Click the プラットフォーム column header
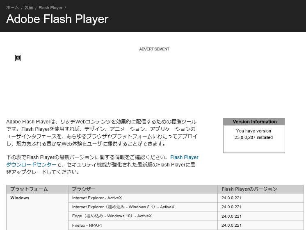 [x=37, y=189]
